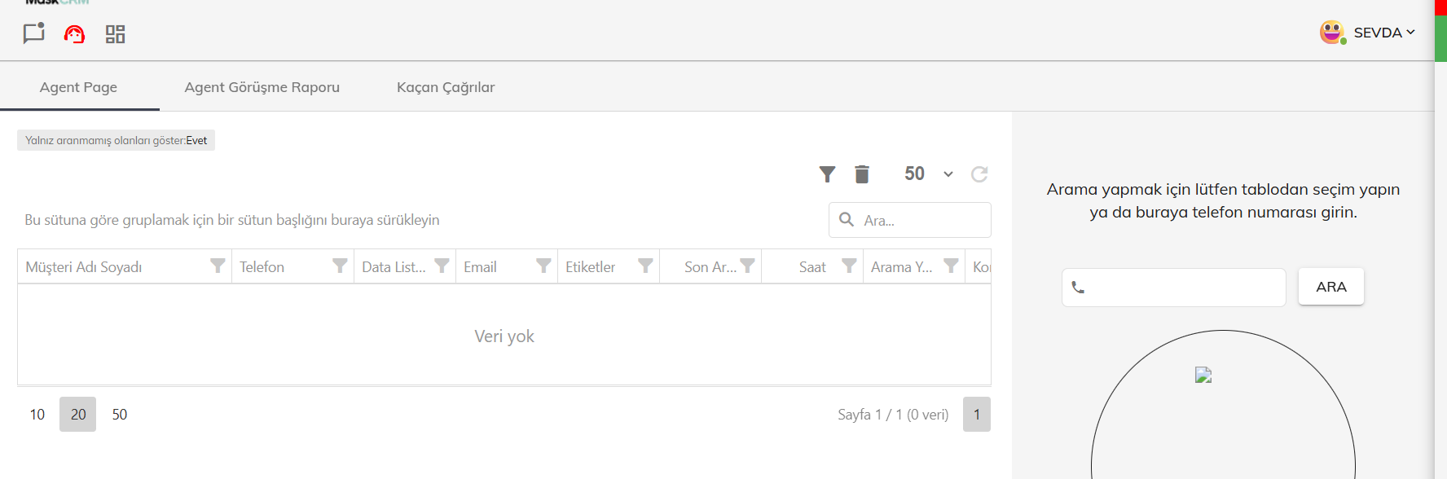Filter the Telefon column
Image resolution: width=1447 pixels, height=479 pixels.
(340, 266)
